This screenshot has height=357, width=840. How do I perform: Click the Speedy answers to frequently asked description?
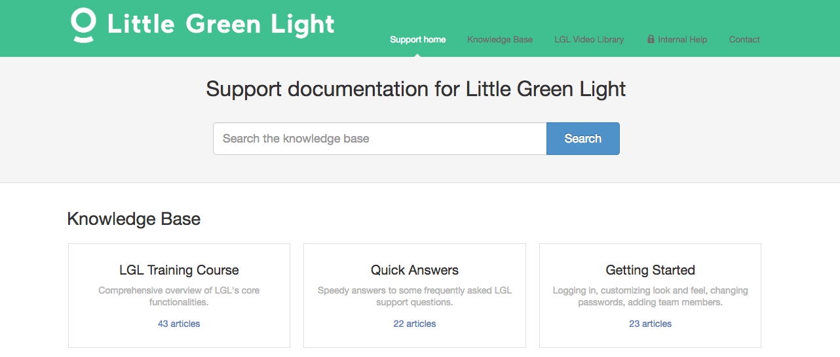415,296
